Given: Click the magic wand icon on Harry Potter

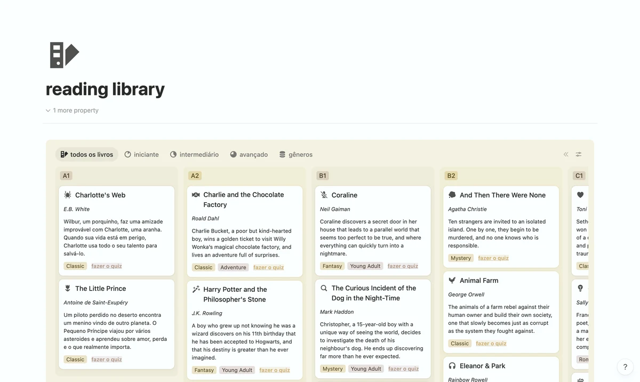Looking at the screenshot, I should click(x=196, y=290).
